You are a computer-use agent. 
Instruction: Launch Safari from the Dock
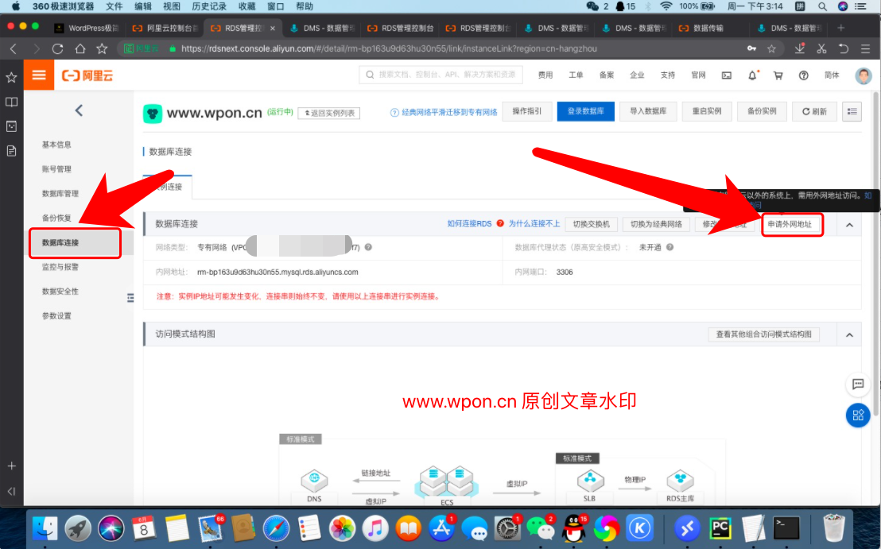pyautogui.click(x=276, y=528)
